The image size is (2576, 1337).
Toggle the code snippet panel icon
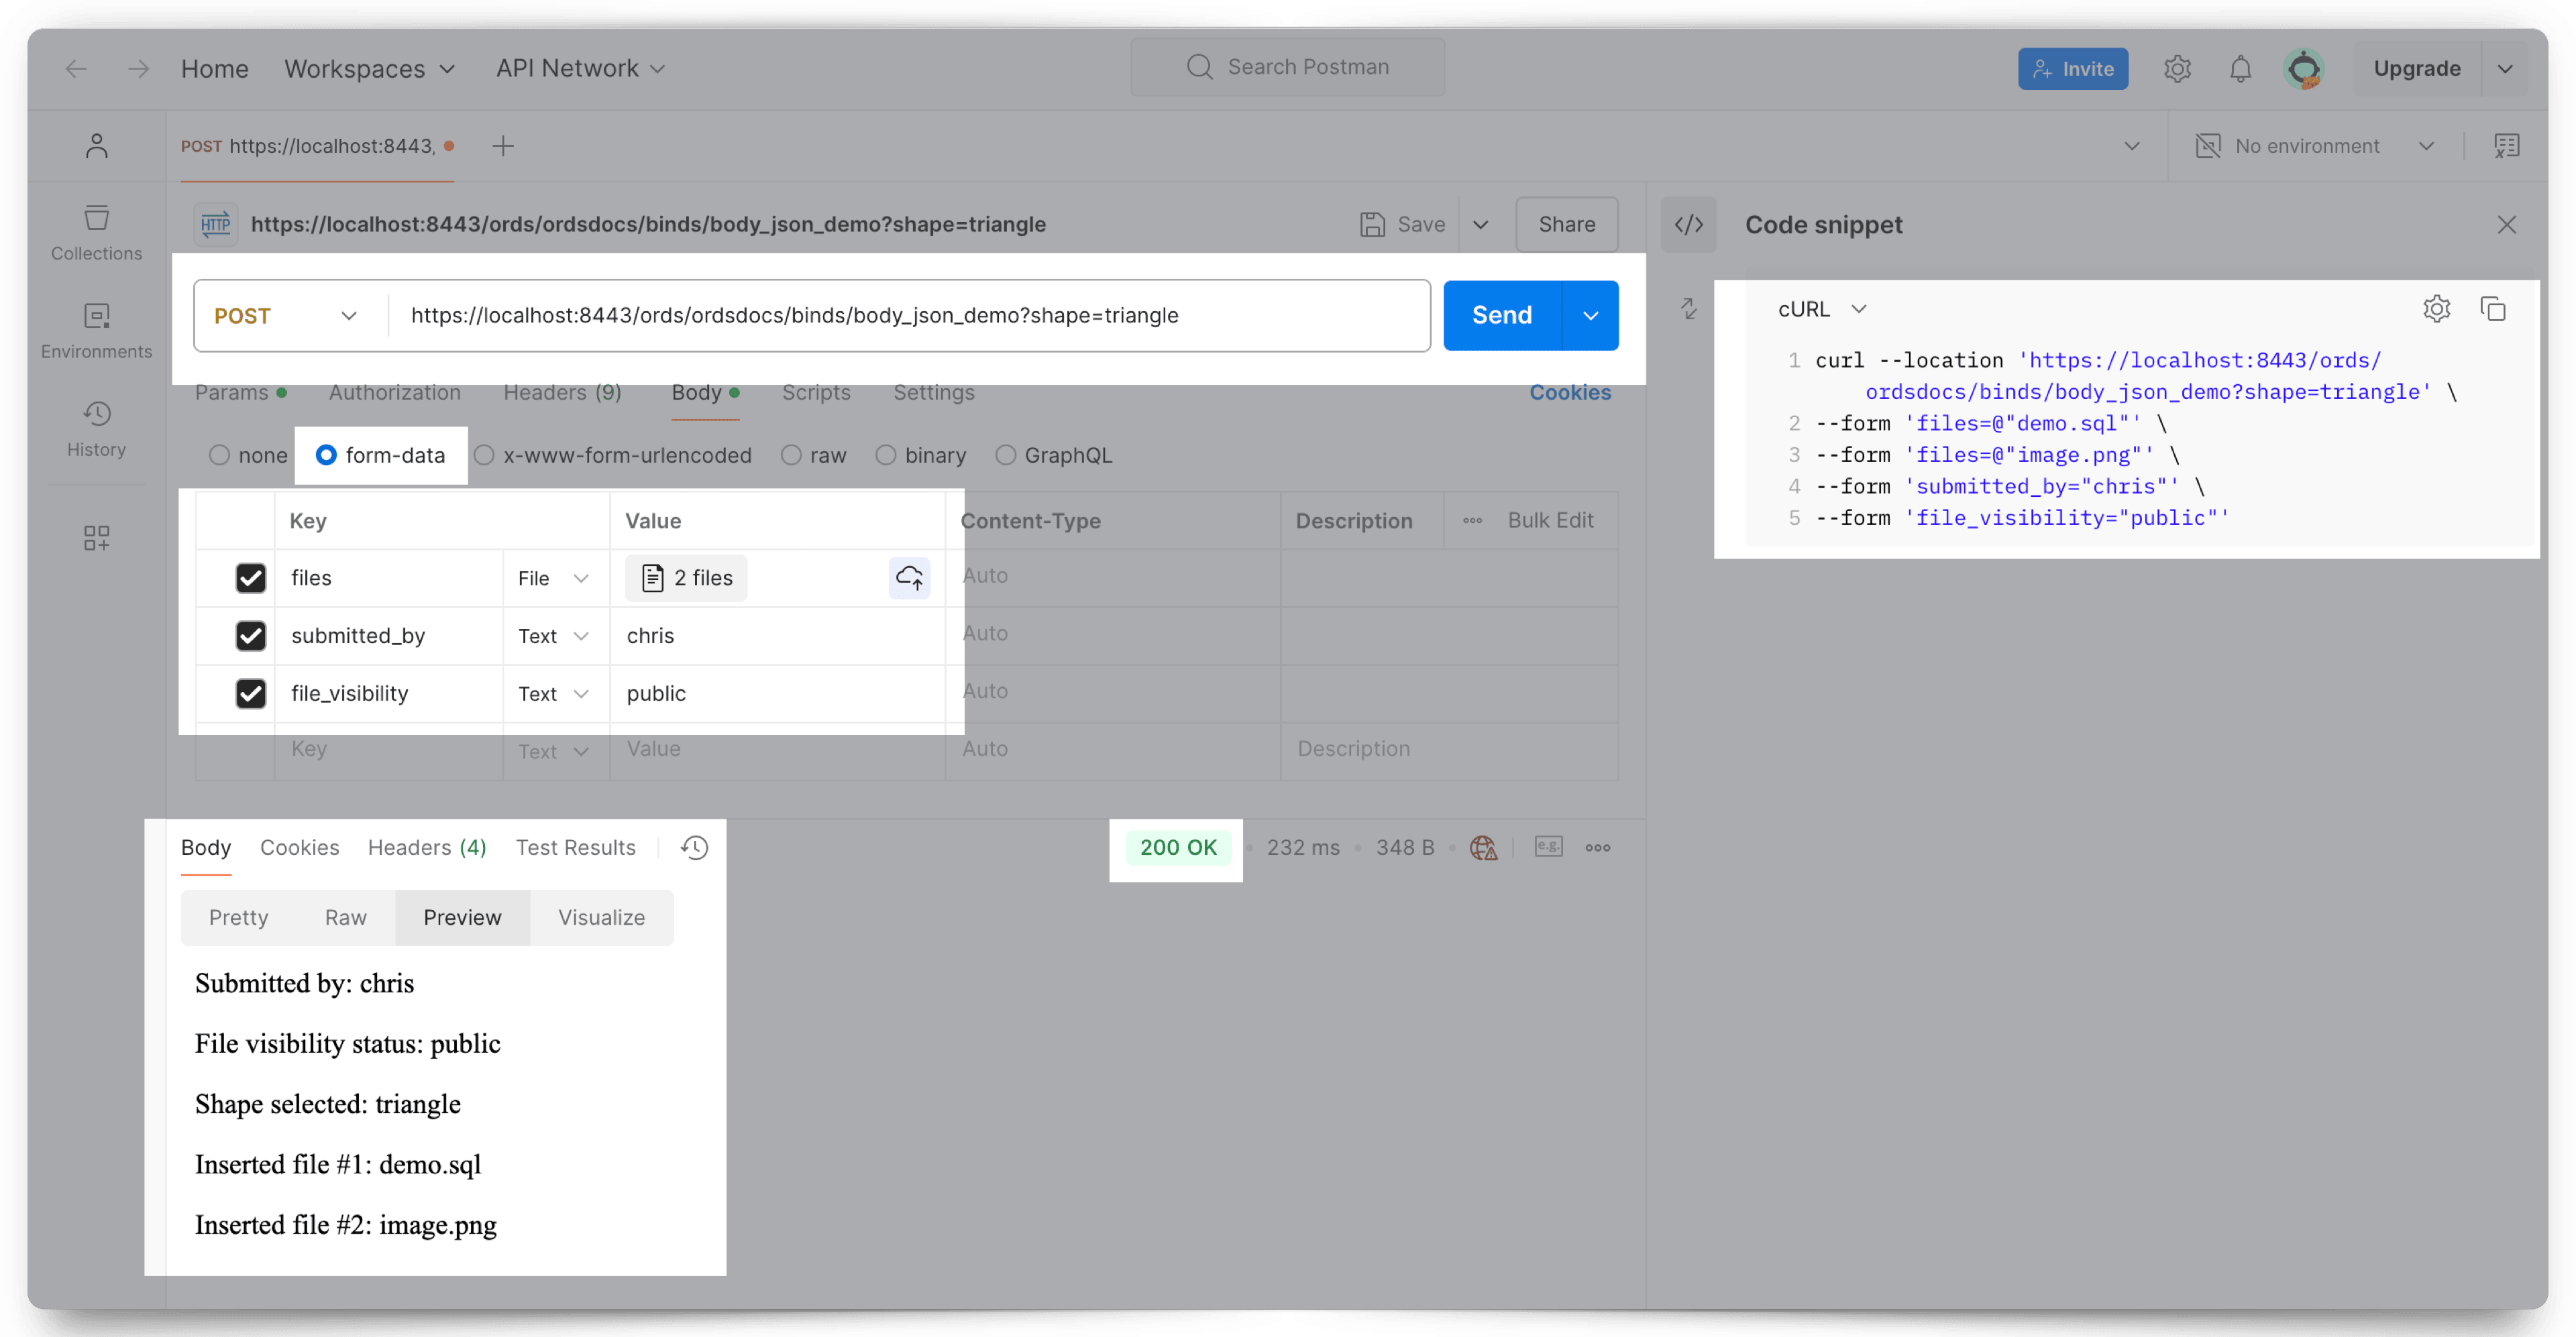click(1688, 225)
